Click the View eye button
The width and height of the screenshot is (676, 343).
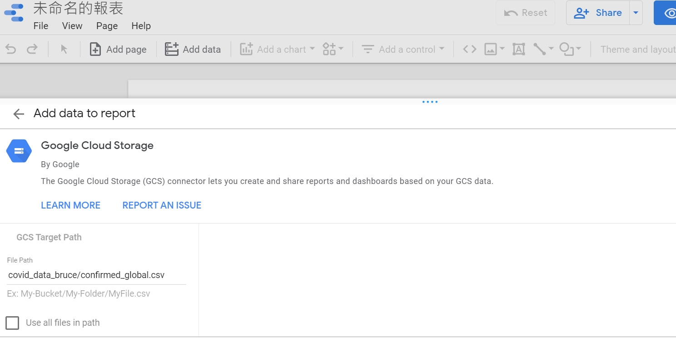666,13
